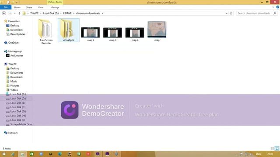This screenshot has height=157, width=280.
Task: Click This PC in address bar
Action: tap(34, 14)
